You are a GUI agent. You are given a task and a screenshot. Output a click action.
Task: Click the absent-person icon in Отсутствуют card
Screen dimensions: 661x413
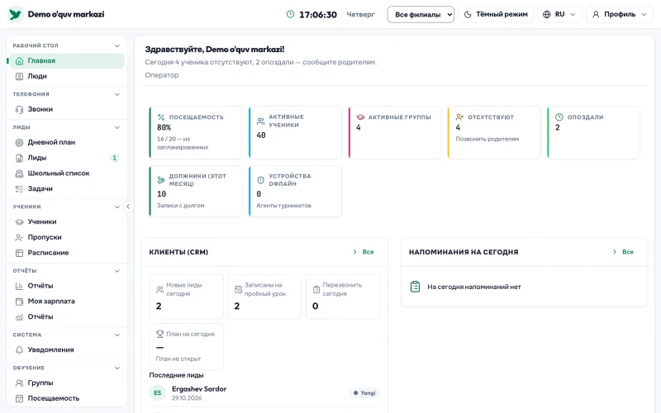tap(459, 117)
